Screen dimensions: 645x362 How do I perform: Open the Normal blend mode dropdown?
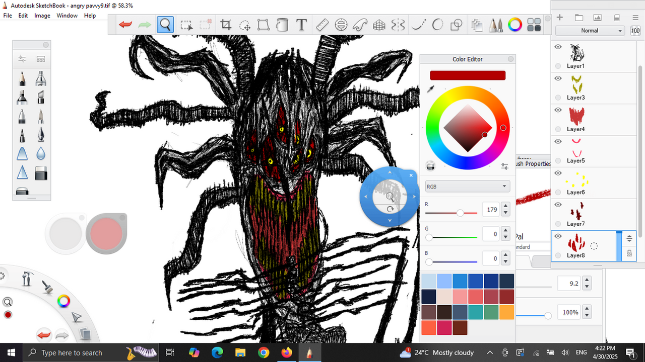coord(590,31)
